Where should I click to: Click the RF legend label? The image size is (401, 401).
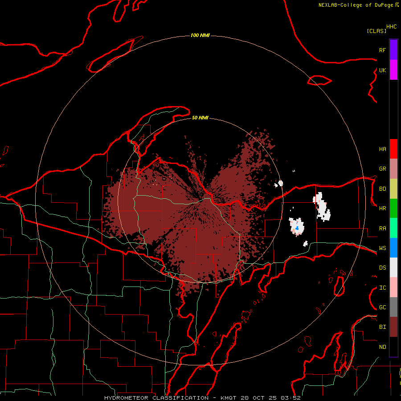[382, 50]
